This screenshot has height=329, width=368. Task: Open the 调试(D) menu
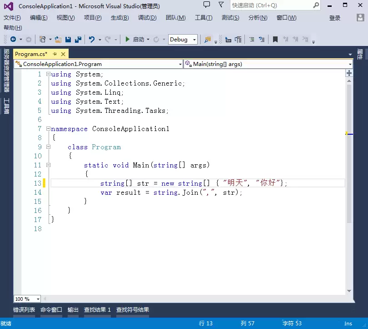click(146, 18)
